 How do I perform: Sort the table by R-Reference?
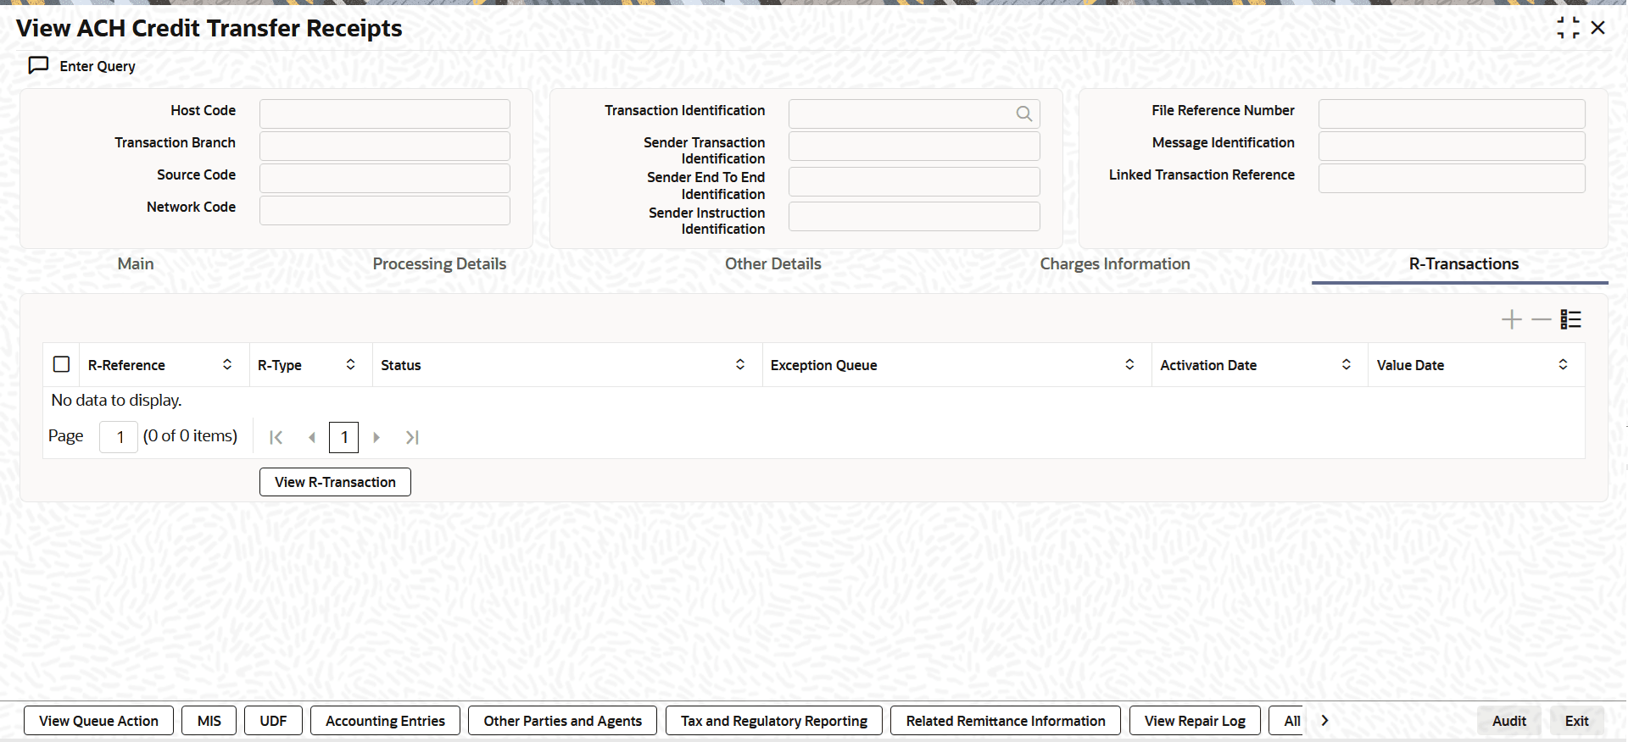click(x=227, y=364)
